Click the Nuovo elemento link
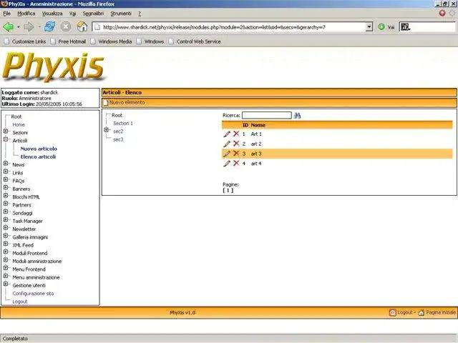 (x=127, y=103)
